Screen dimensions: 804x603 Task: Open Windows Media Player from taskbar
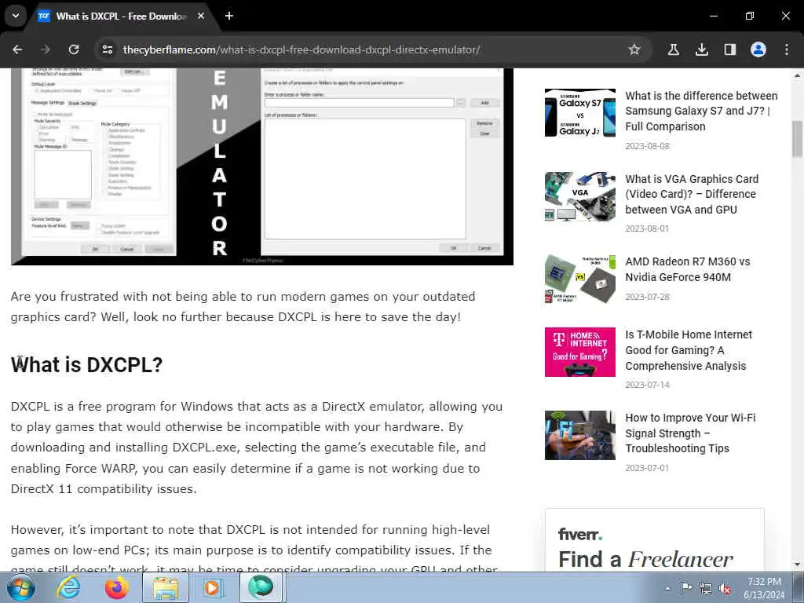click(212, 587)
